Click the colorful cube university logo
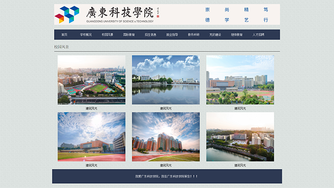 (67, 14)
